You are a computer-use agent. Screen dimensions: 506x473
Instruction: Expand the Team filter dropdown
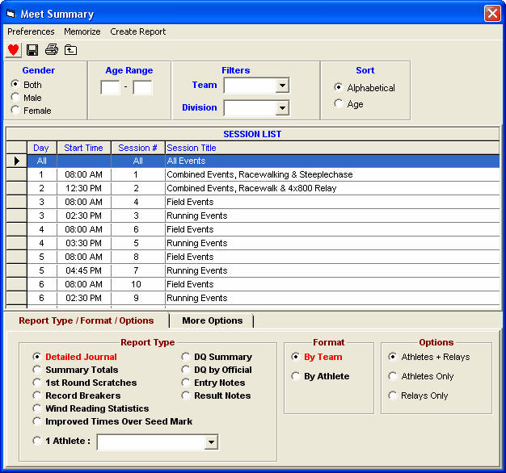282,86
